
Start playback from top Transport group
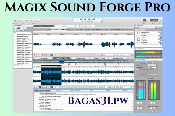pyautogui.click(x=33, y=20)
